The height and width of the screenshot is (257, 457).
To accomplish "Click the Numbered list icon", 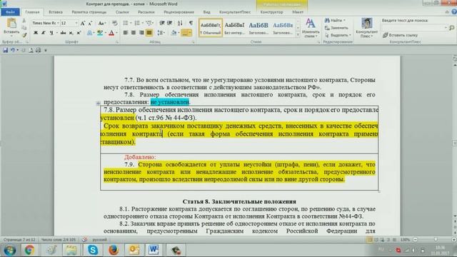I will [137, 23].
